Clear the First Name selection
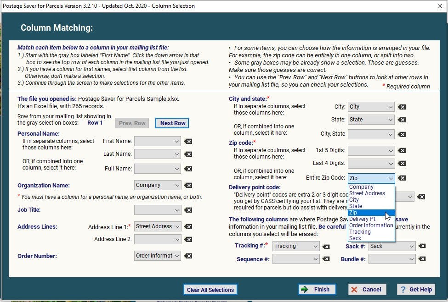448x302 pixels. coord(187,141)
